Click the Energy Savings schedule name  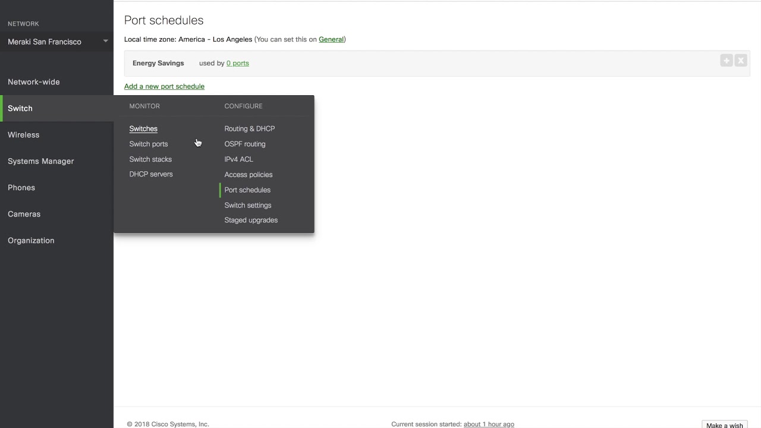click(158, 63)
